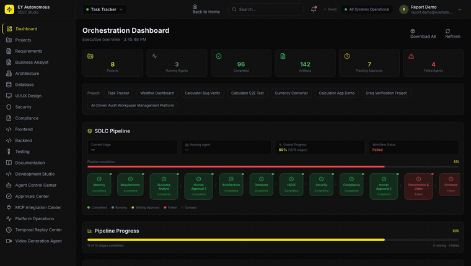Click the 4 Failed Agents warning icon
The height and width of the screenshot is (266, 471).
point(412,56)
